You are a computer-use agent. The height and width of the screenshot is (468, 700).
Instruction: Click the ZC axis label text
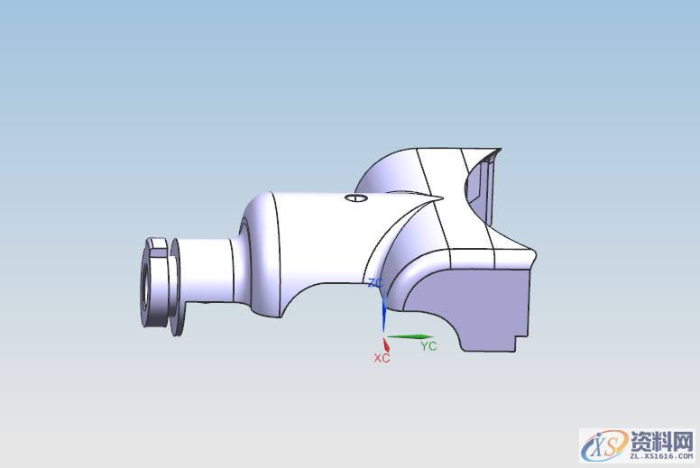[376, 283]
